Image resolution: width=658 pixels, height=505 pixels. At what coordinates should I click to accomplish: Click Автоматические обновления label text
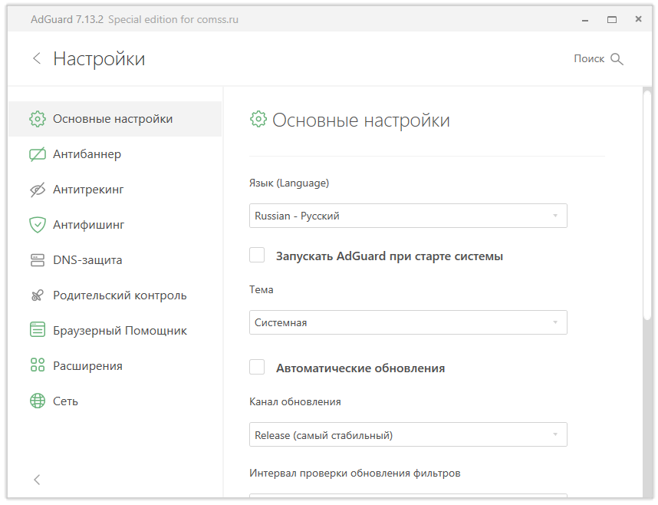click(360, 368)
